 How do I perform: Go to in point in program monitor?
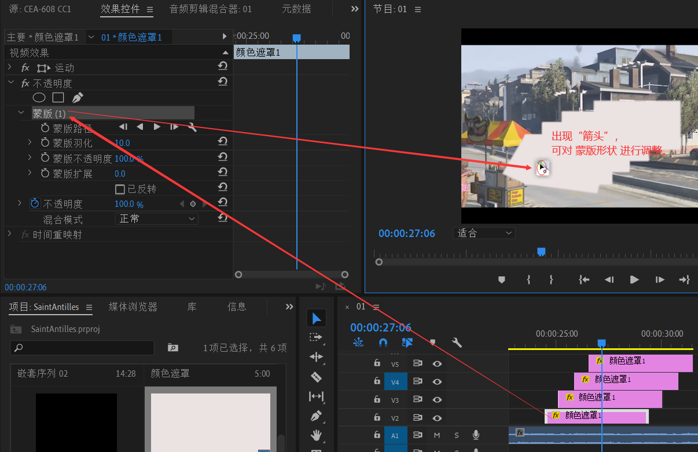(584, 279)
